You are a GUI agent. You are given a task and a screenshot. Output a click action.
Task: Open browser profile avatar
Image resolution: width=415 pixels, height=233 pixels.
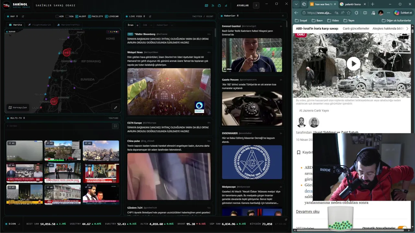(381, 13)
